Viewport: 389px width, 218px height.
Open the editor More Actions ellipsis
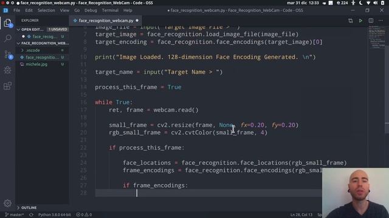(381, 21)
